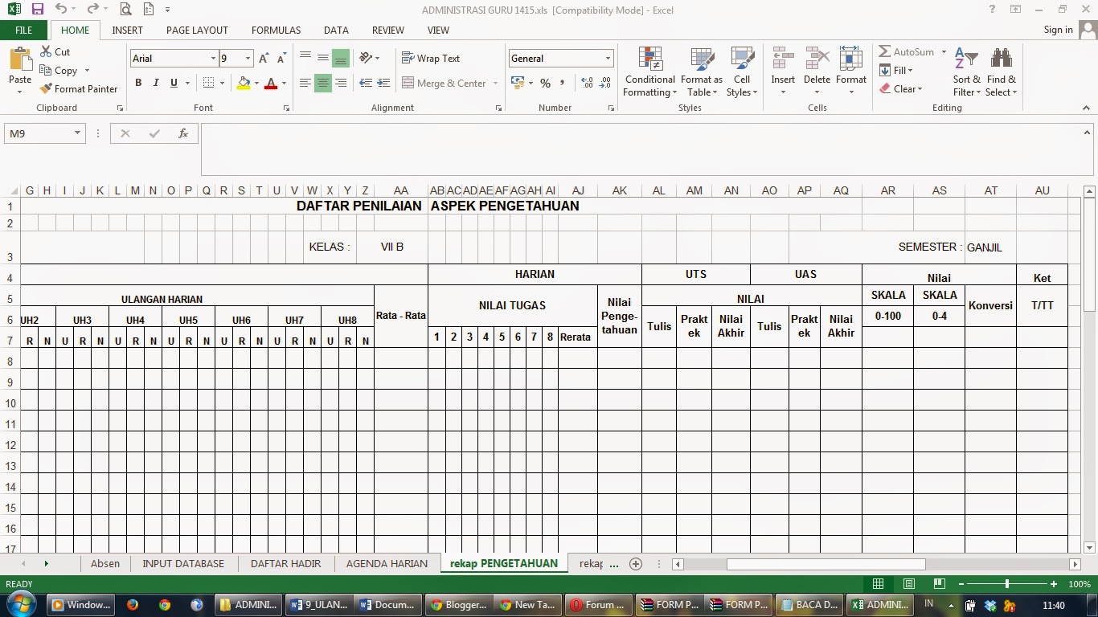Click the Undo arrow icon
This screenshot has width=1098, height=617.
click(x=61, y=10)
